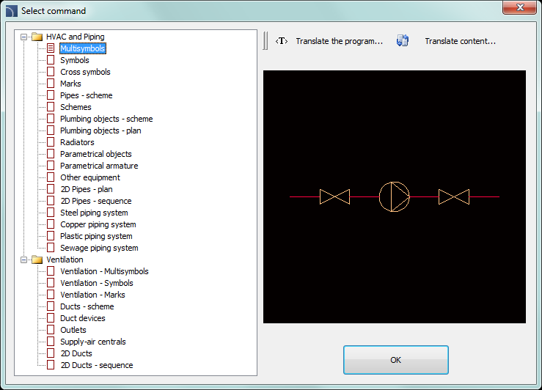This screenshot has height=390, width=542.
Task: Click the icon beside Copper piping system
Action: point(51,224)
